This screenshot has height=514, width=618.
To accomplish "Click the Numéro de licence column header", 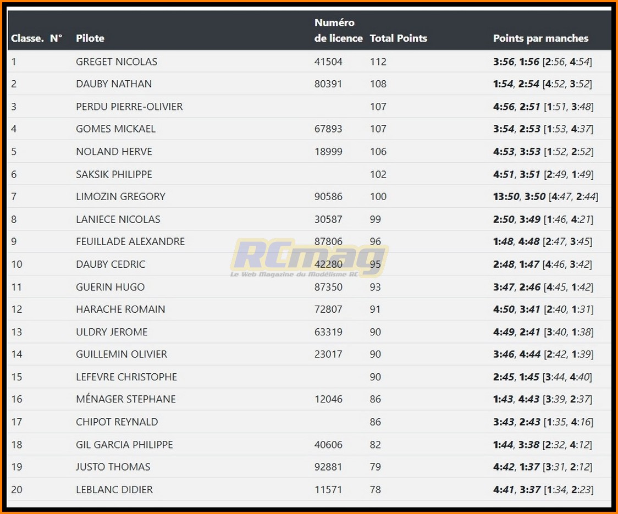I will 338,30.
